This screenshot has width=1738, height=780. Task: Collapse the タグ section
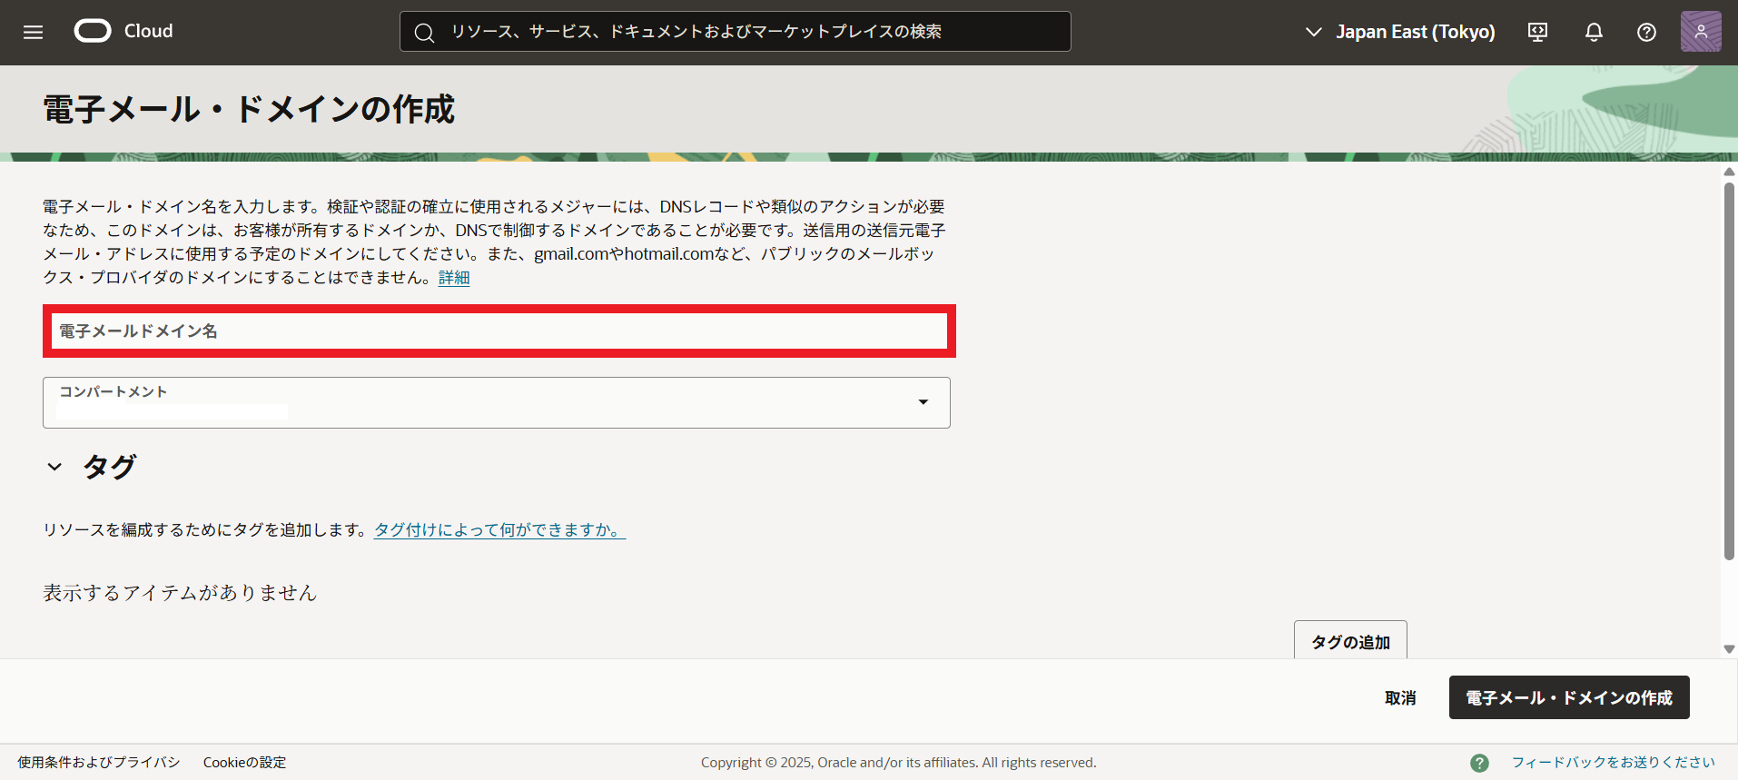54,467
